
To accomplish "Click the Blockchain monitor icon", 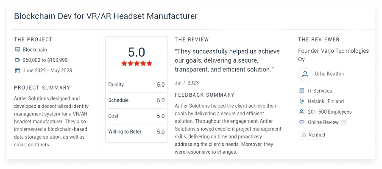I will coord(17,49).
